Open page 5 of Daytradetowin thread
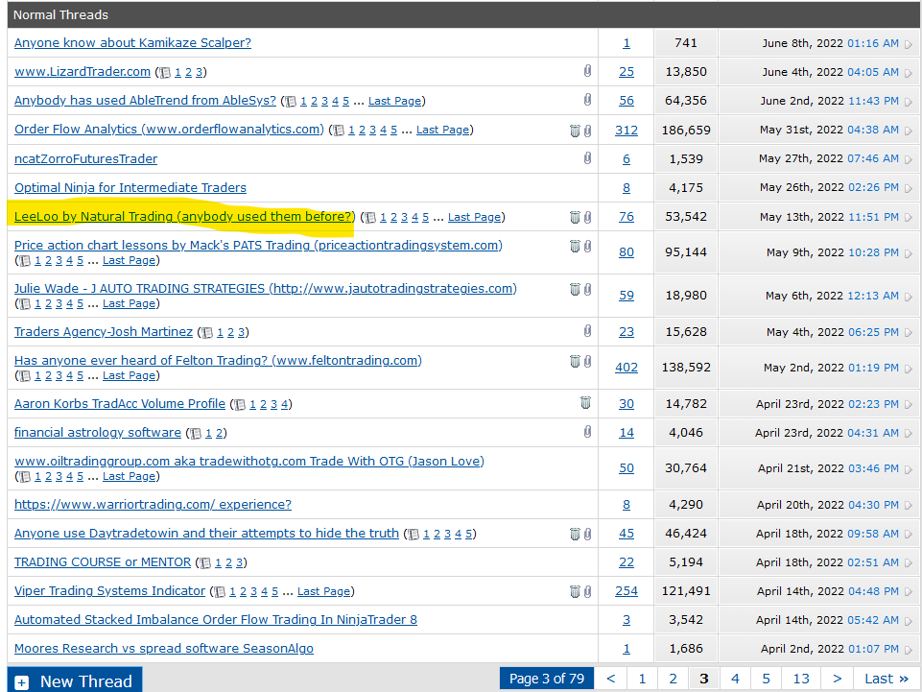This screenshot has width=922, height=692. (468, 534)
